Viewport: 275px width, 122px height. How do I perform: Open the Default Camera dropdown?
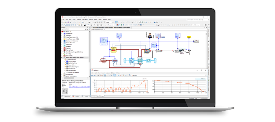201,25
